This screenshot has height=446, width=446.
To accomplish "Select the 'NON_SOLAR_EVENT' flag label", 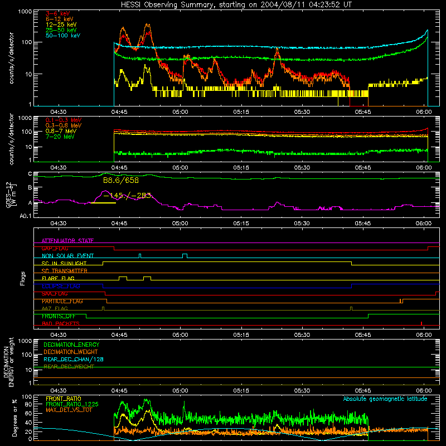I will click(x=67, y=256).
